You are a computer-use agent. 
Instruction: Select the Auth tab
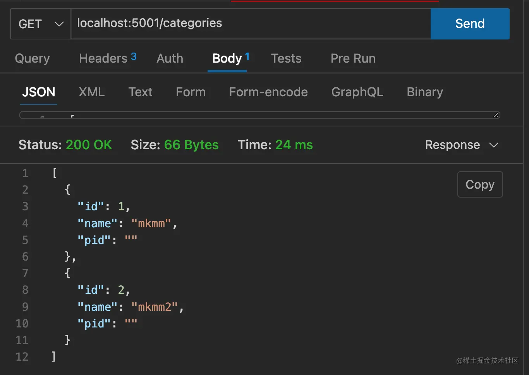point(170,58)
